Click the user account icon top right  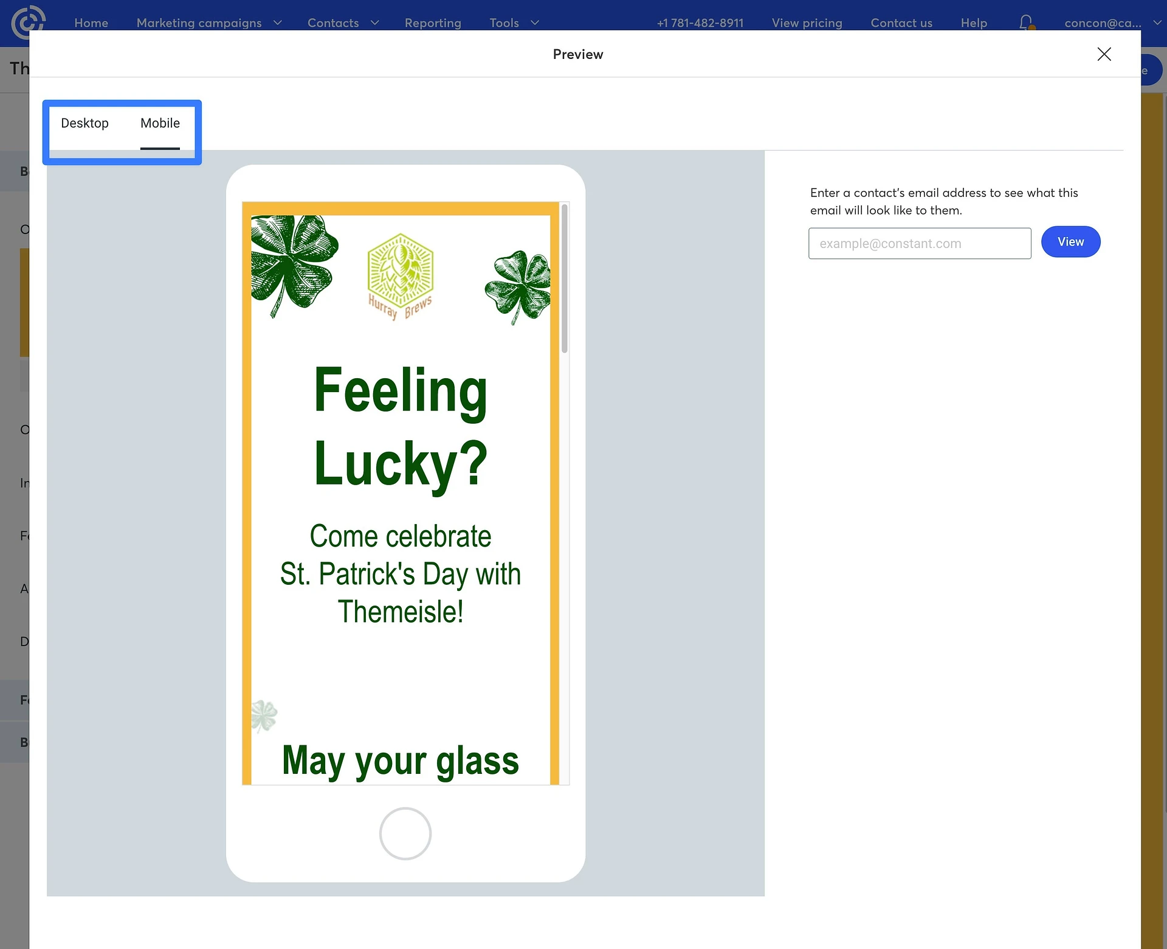1104,21
